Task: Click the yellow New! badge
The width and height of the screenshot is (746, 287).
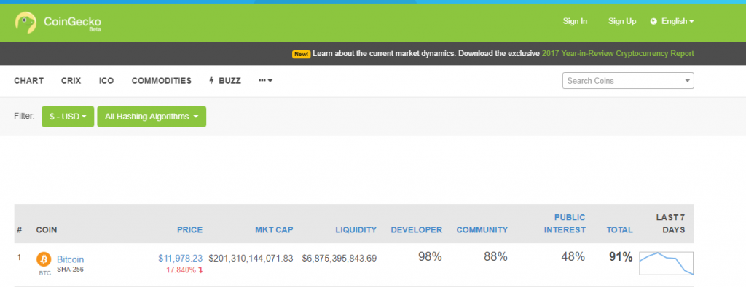Action: point(301,54)
